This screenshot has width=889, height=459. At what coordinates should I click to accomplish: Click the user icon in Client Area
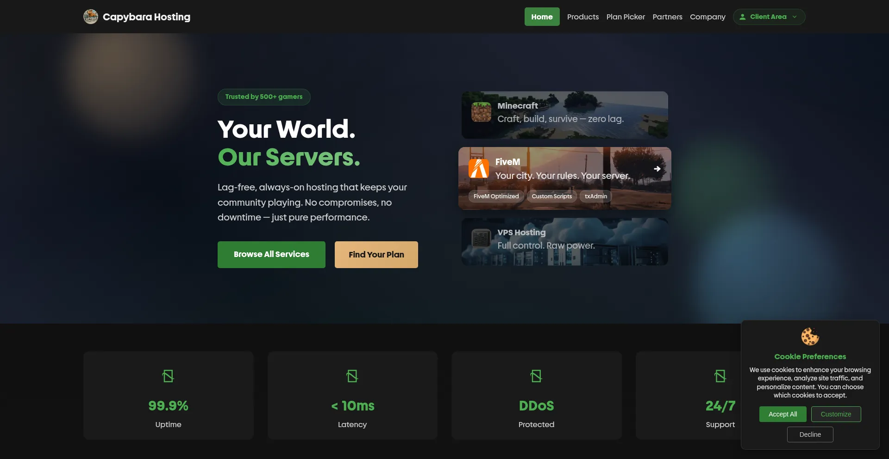742,17
